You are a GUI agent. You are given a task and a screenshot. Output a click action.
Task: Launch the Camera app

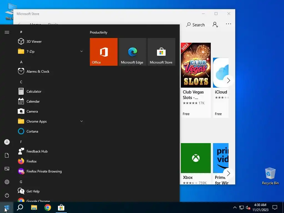51,111
